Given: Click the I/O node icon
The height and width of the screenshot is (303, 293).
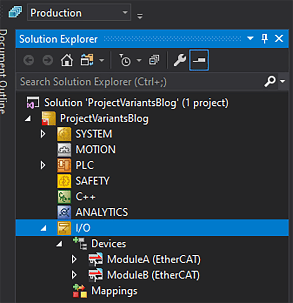Looking at the screenshot, I should click(64, 228).
